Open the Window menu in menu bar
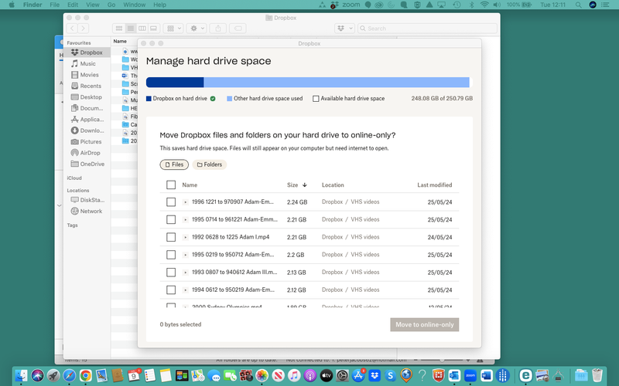The height and width of the screenshot is (386, 619). point(134,5)
